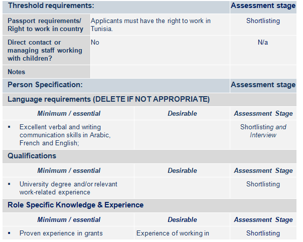This screenshot has height=242, width=303.
Task: Click the "Experience of working in" desirable text
Action: 173,233
